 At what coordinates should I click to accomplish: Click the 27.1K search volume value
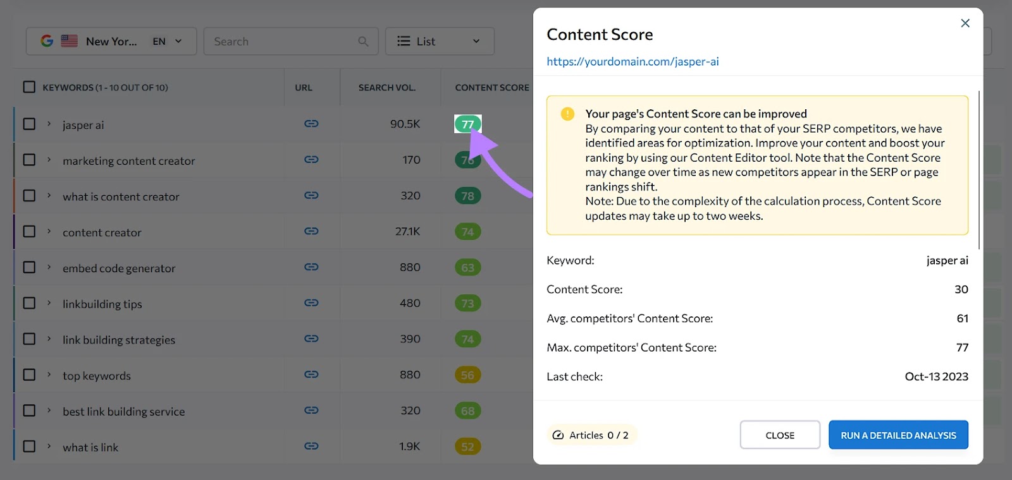click(x=407, y=231)
